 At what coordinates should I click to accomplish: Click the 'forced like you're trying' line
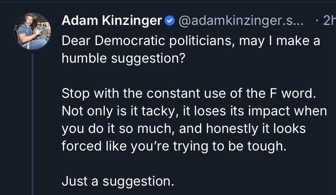tap(174, 146)
